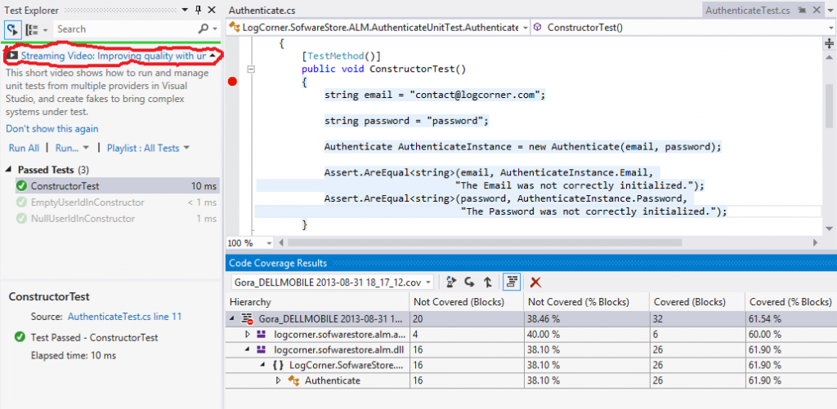Click green check icon beside NullUserIdInConstructor
837x409 pixels.
click(22, 219)
